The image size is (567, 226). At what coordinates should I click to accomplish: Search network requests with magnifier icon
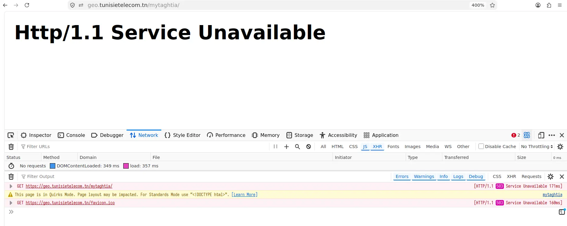coord(298,147)
